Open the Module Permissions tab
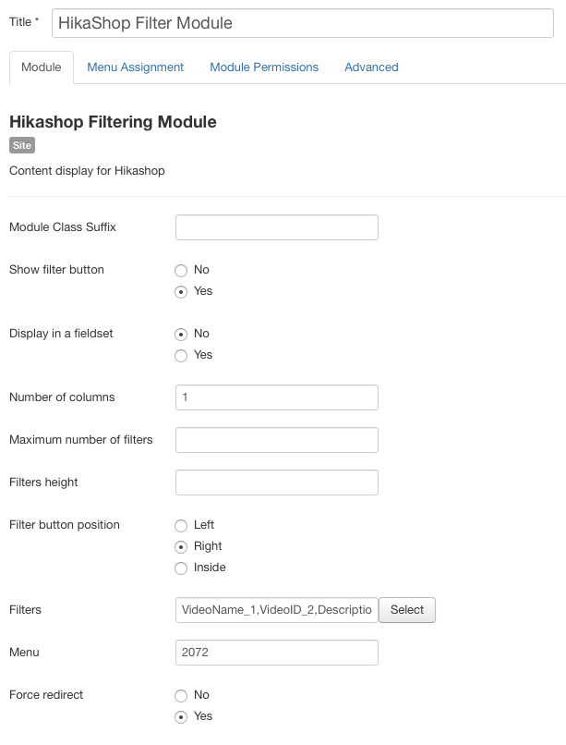566x745 pixels. coord(264,67)
